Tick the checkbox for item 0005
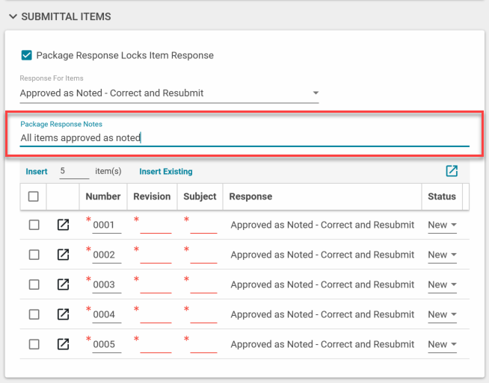 34,344
